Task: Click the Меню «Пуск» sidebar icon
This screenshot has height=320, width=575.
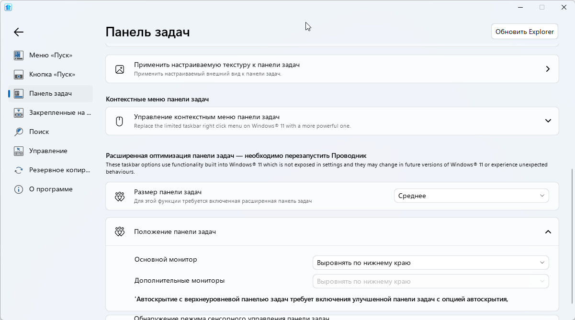Action: [19, 55]
